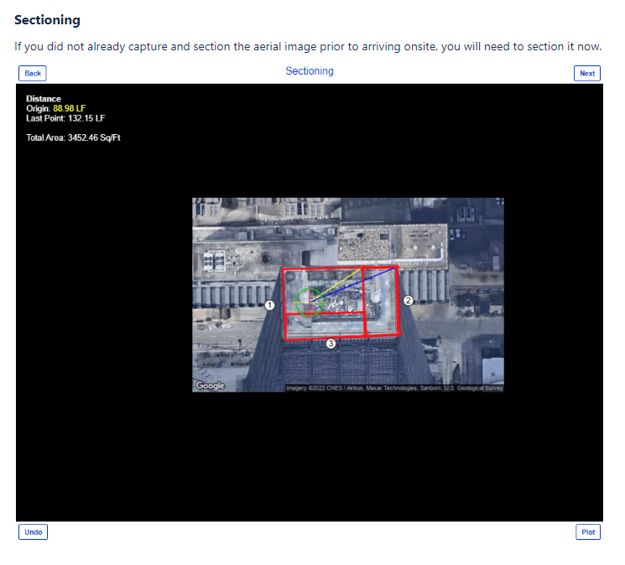This screenshot has width=625, height=565.
Task: Click the Total Area readout text
Action: coord(74,139)
